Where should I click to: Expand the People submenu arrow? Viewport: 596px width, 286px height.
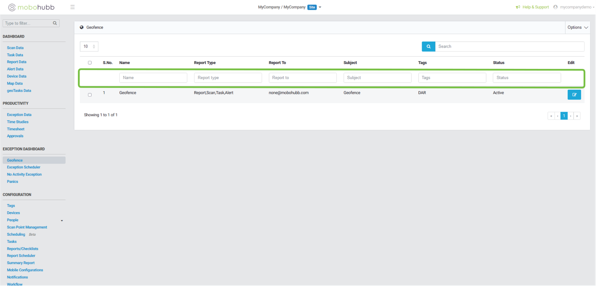coord(62,220)
